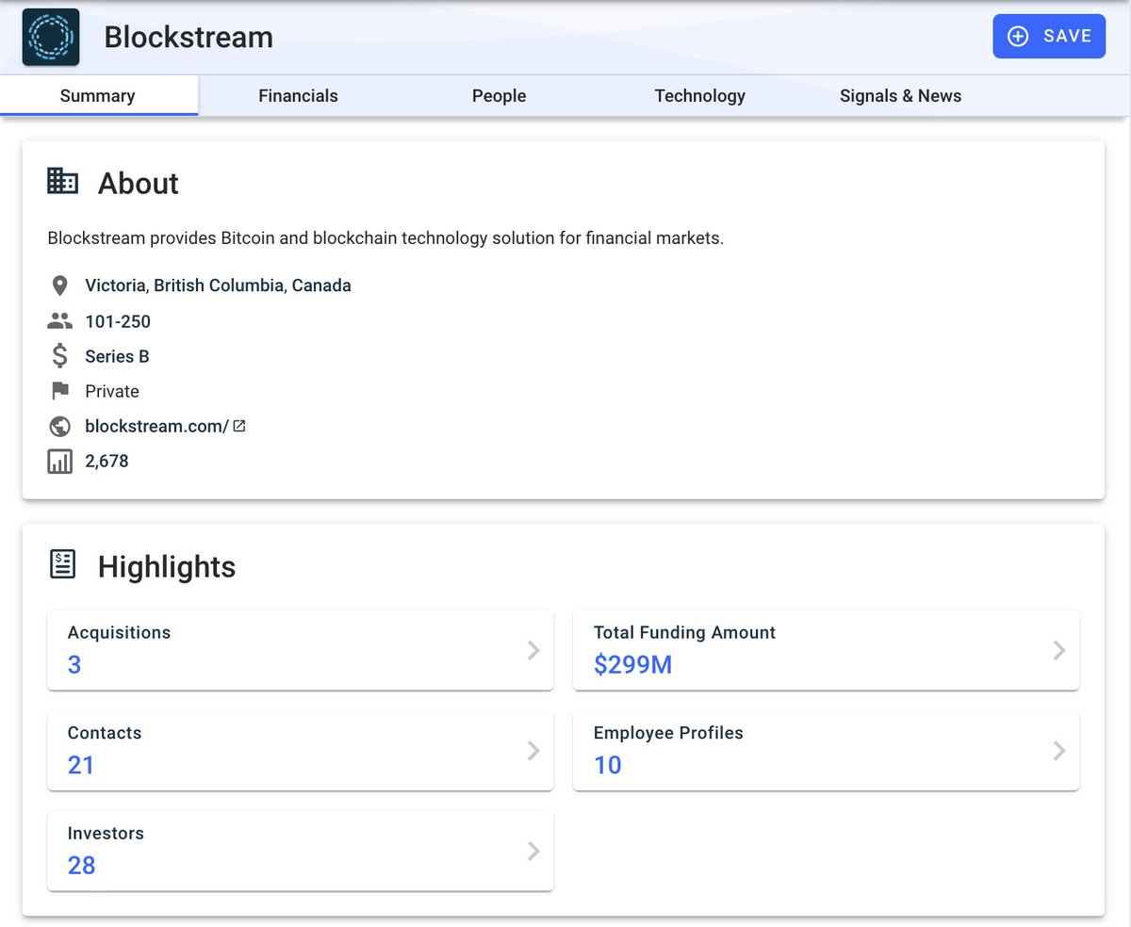Click the Acquisitions count 3

[74, 665]
